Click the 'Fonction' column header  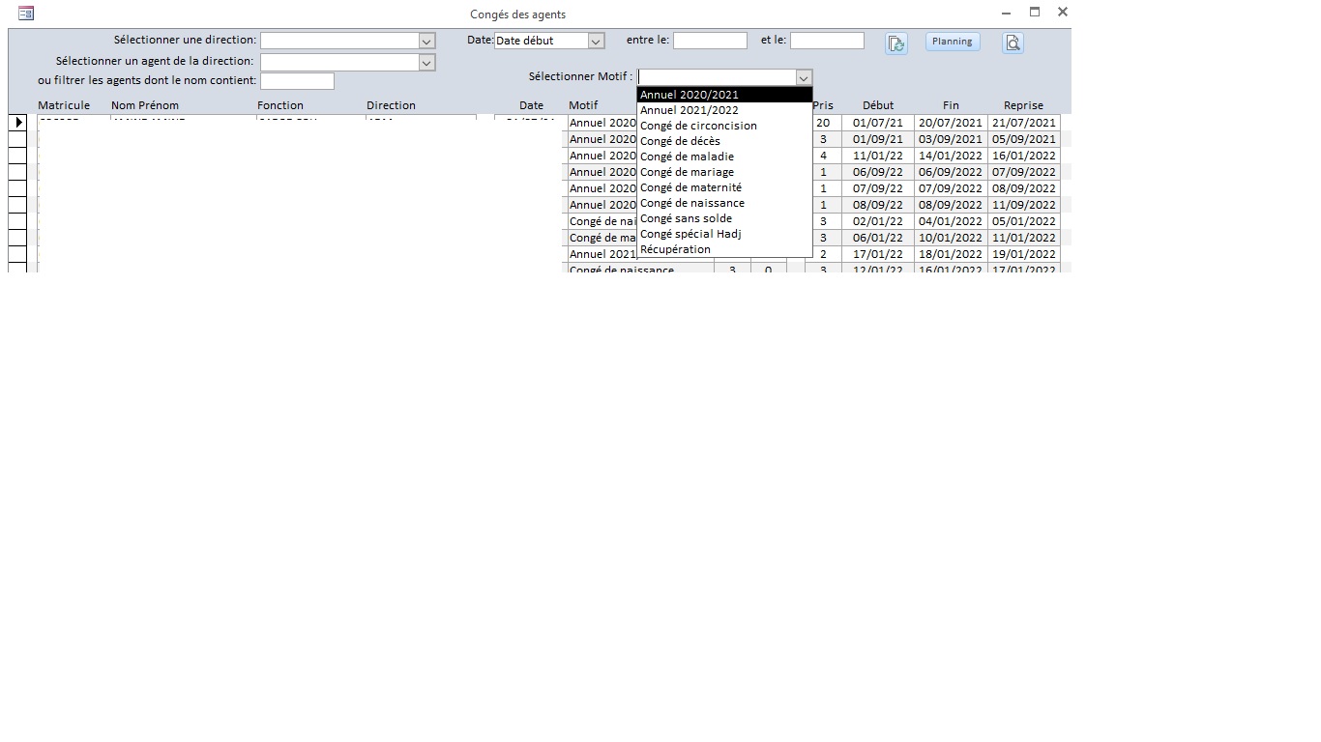tap(280, 105)
